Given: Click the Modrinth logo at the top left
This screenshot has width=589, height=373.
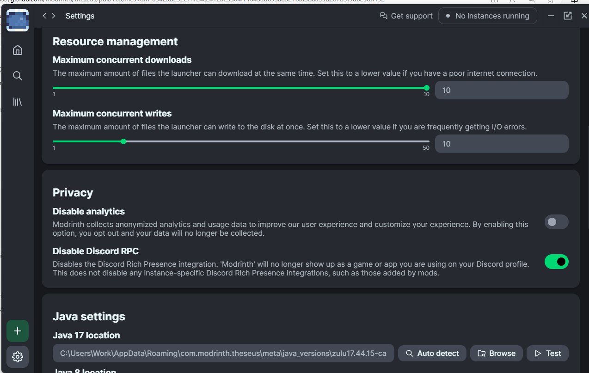Looking at the screenshot, I should click(x=17, y=20).
